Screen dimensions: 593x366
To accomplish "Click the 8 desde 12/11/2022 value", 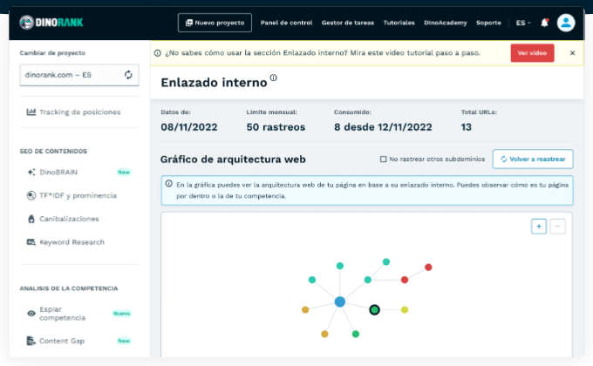I will click(x=383, y=127).
